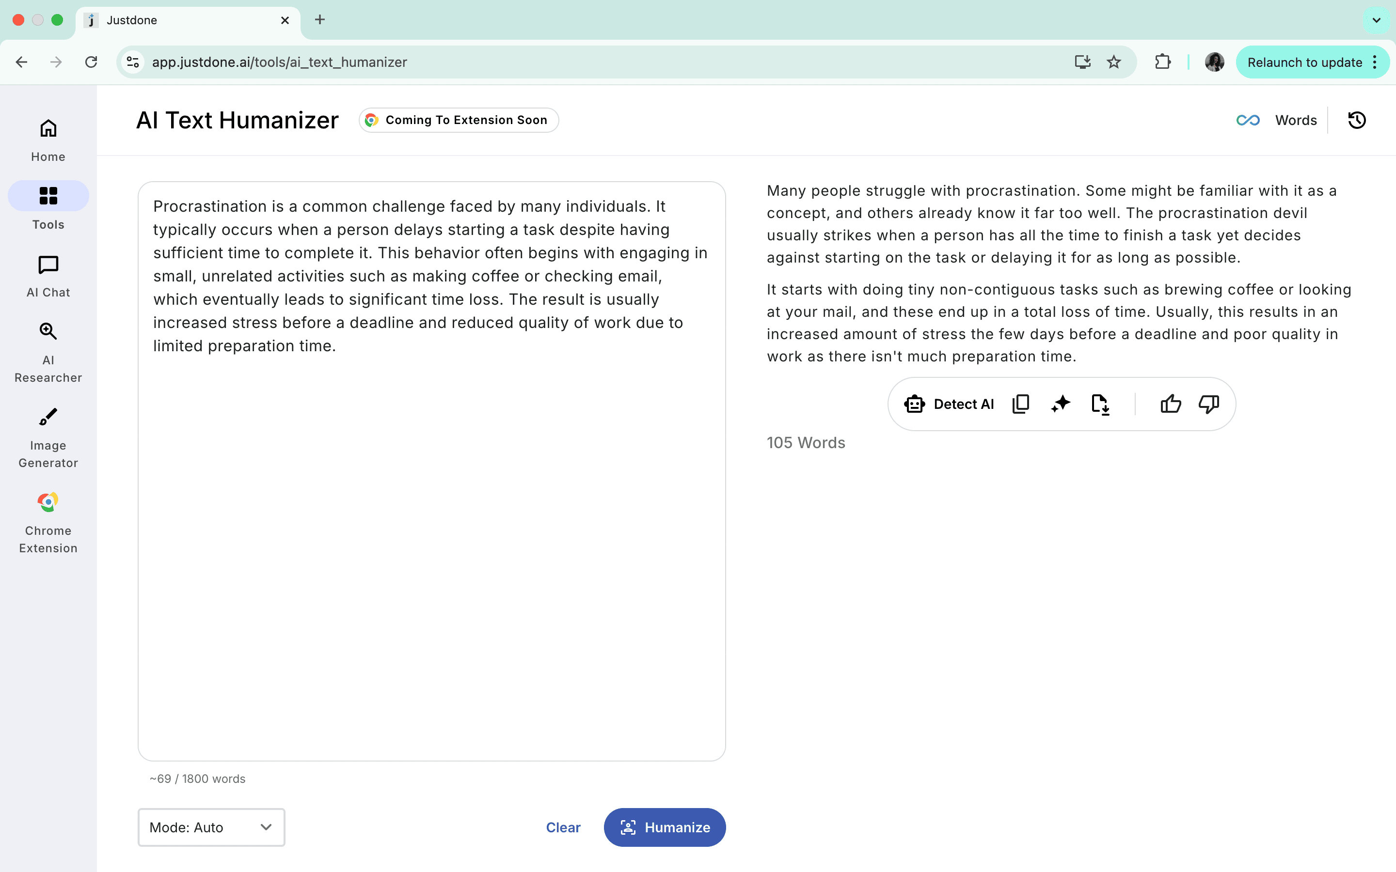Image resolution: width=1396 pixels, height=872 pixels.
Task: Download the output as document
Action: (1100, 405)
